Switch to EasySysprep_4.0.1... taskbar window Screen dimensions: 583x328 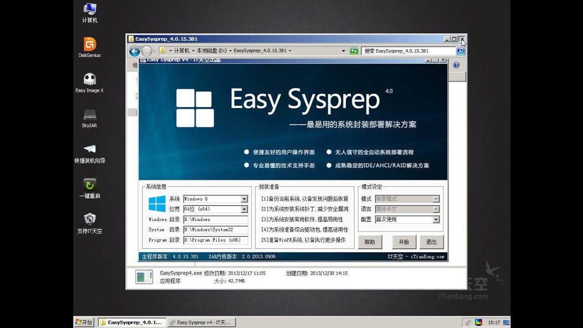point(131,322)
